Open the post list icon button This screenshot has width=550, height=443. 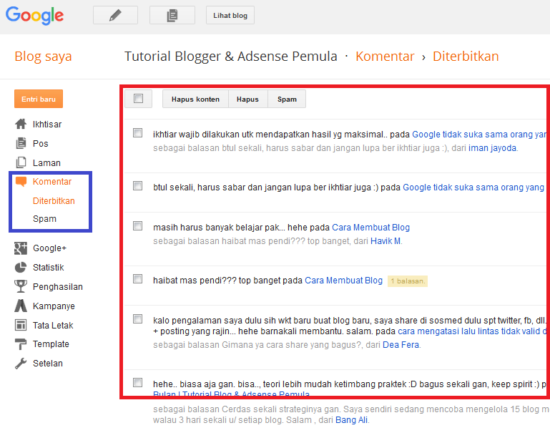(x=172, y=15)
